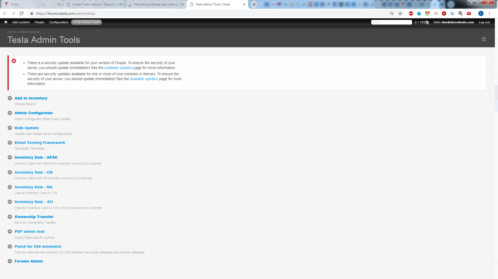Bookmark this page with the star icon
Screen dimensions: 498x279
point(400,13)
